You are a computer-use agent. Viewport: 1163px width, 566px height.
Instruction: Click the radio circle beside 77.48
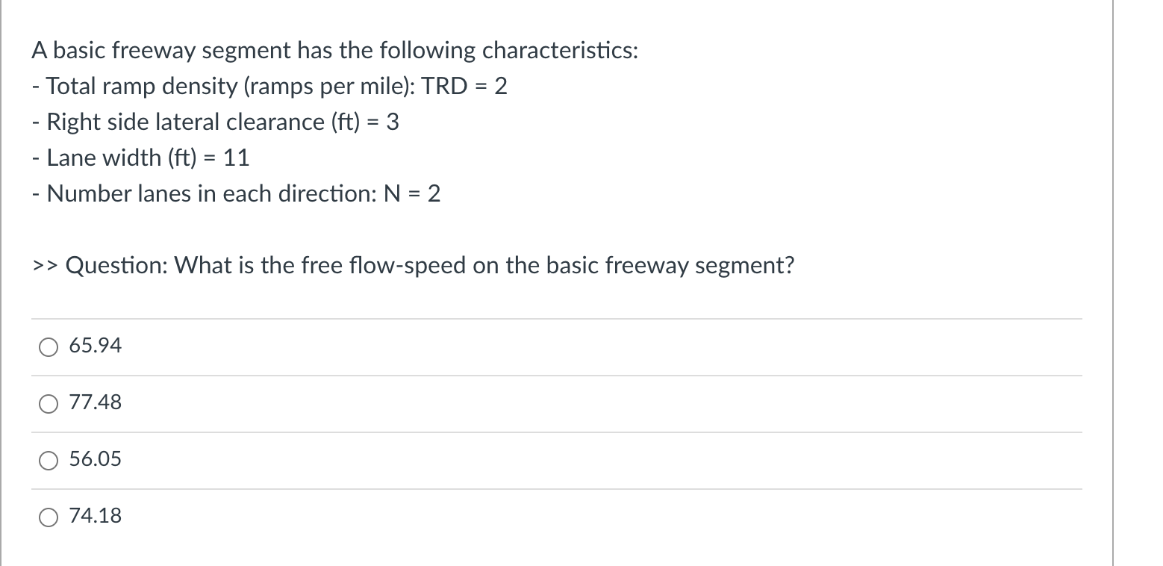pyautogui.click(x=48, y=403)
